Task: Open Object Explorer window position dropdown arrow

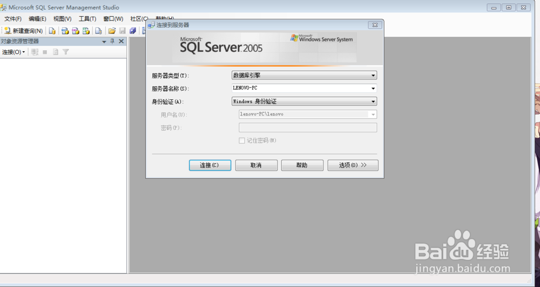Action: tap(104, 42)
